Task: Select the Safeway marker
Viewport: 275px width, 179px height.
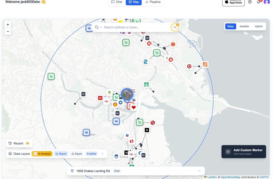Action: 131,141
